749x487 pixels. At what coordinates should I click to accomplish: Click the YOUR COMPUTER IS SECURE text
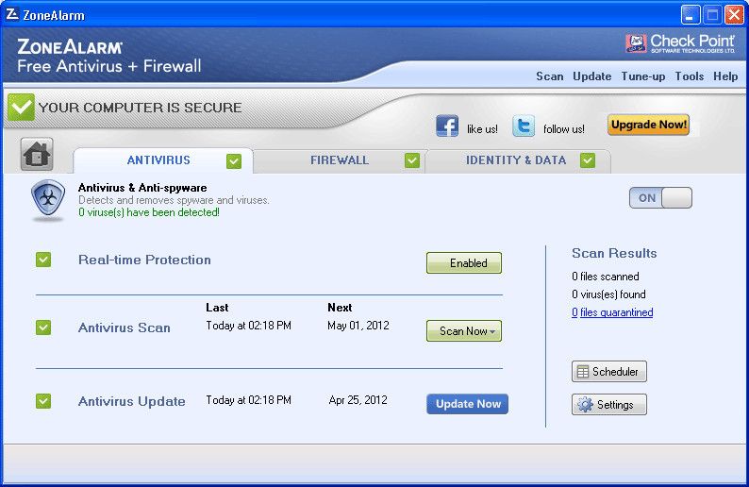click(x=140, y=108)
